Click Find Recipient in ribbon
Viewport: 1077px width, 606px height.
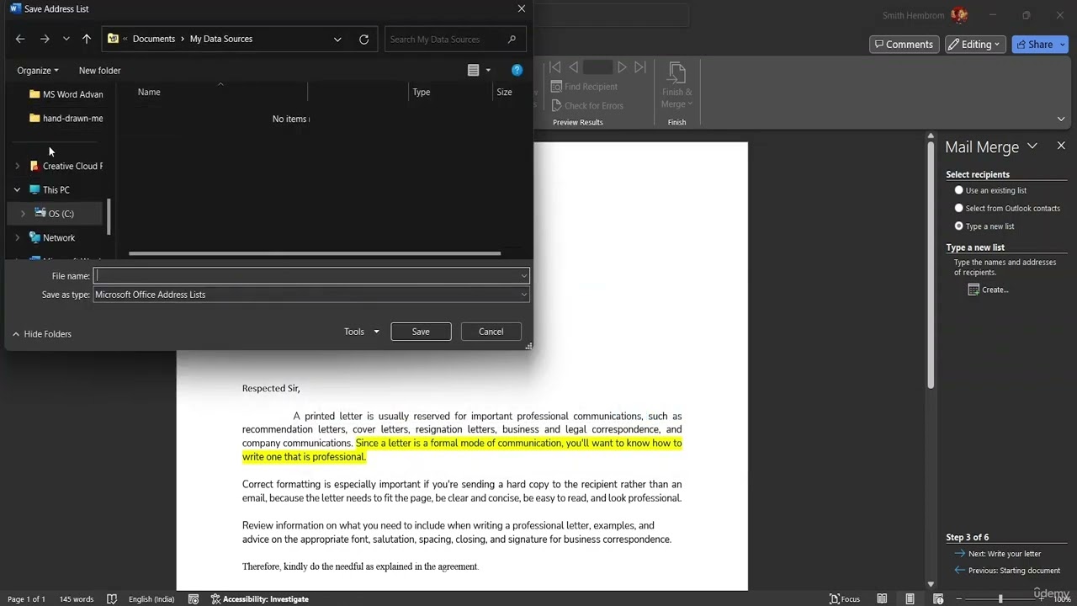585,87
